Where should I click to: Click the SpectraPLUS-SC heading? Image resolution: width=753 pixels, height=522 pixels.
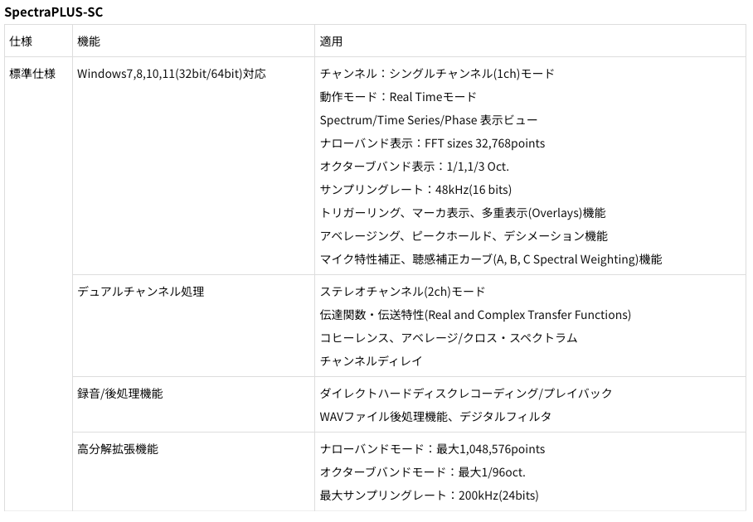55,12
